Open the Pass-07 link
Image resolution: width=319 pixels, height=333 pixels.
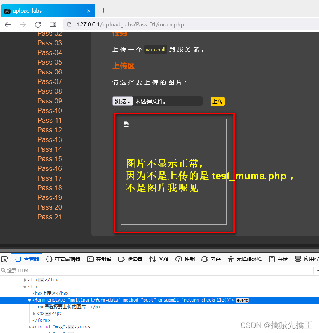coord(50,81)
